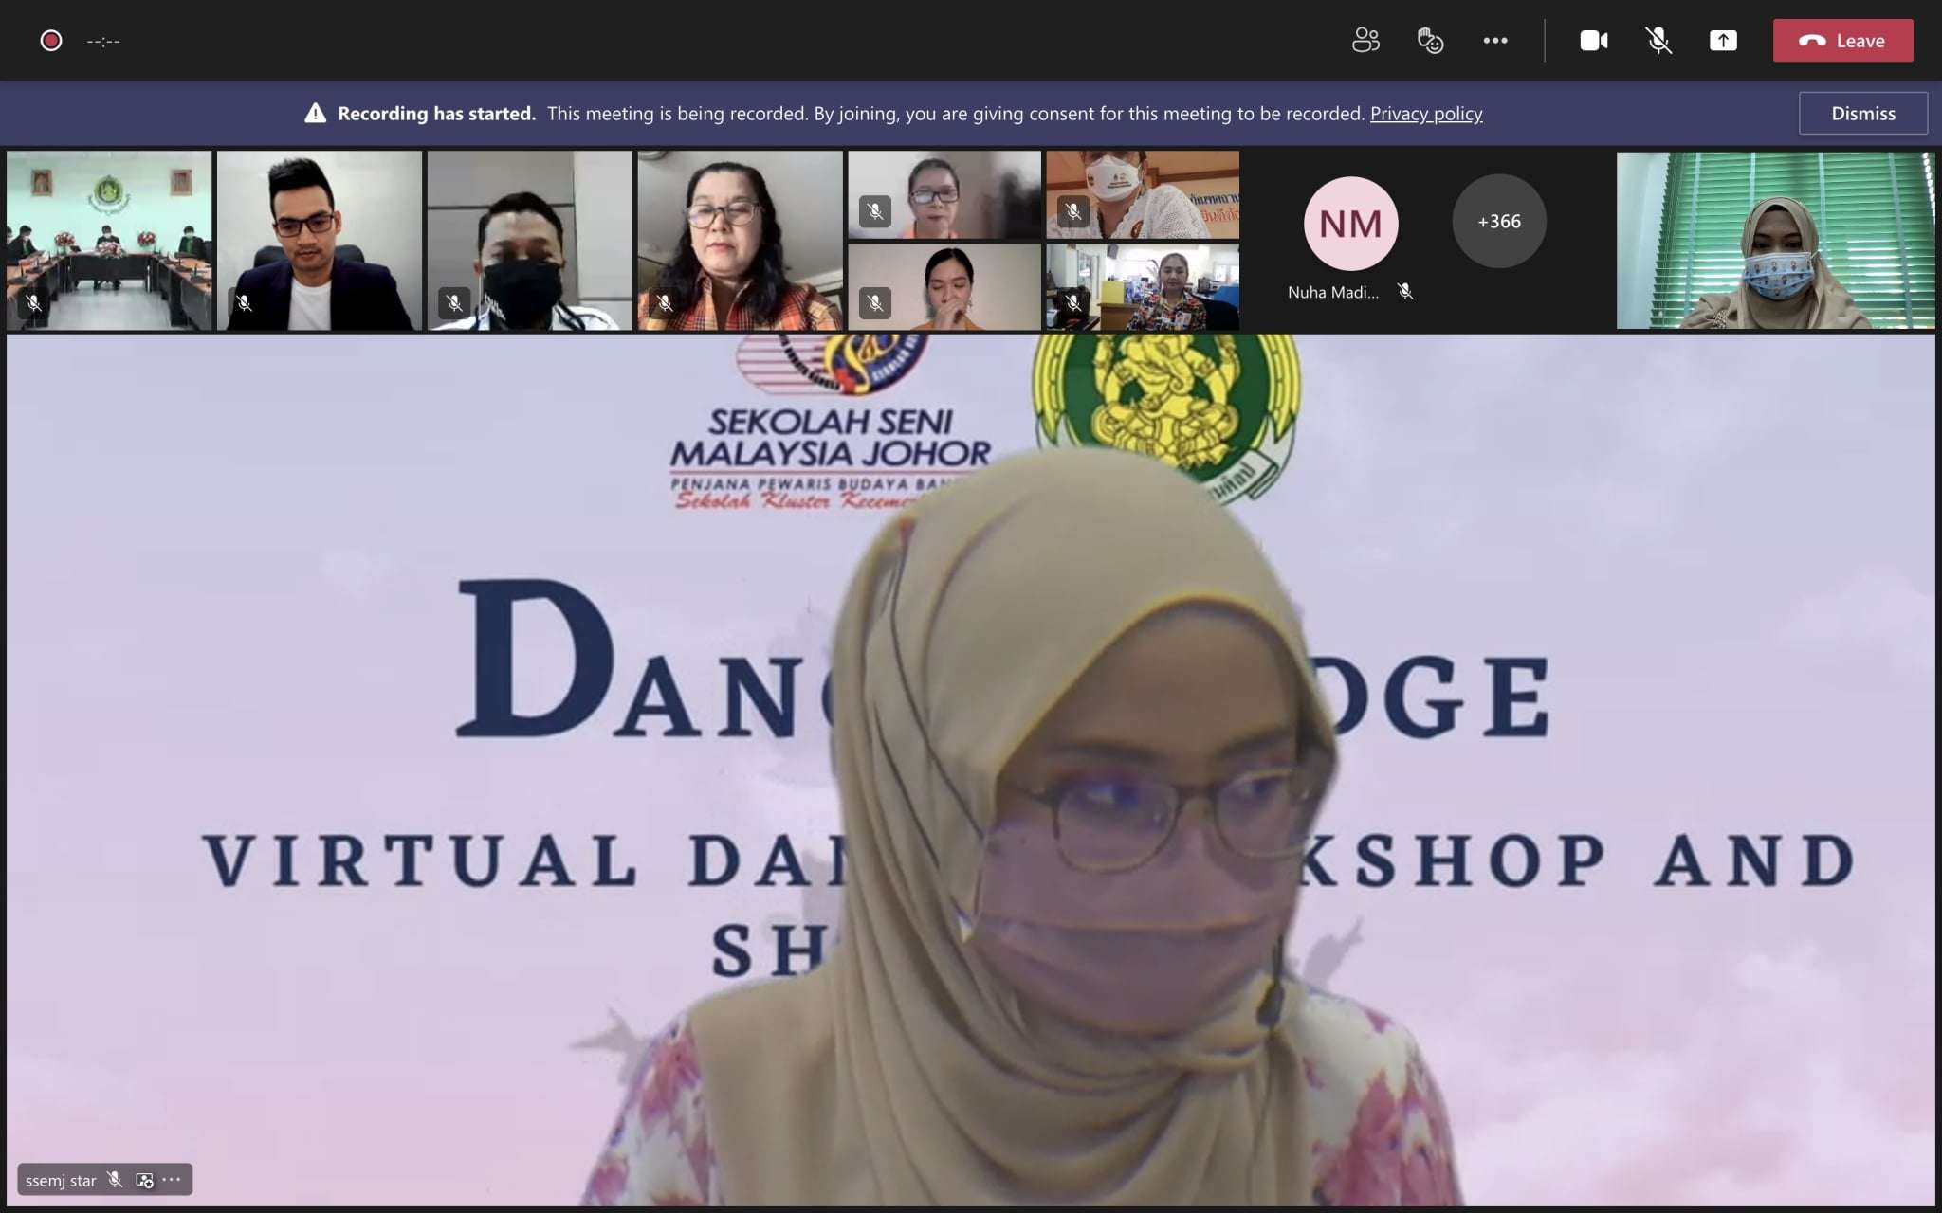Click Nuha Madi's muted microphone icon

(x=1405, y=292)
